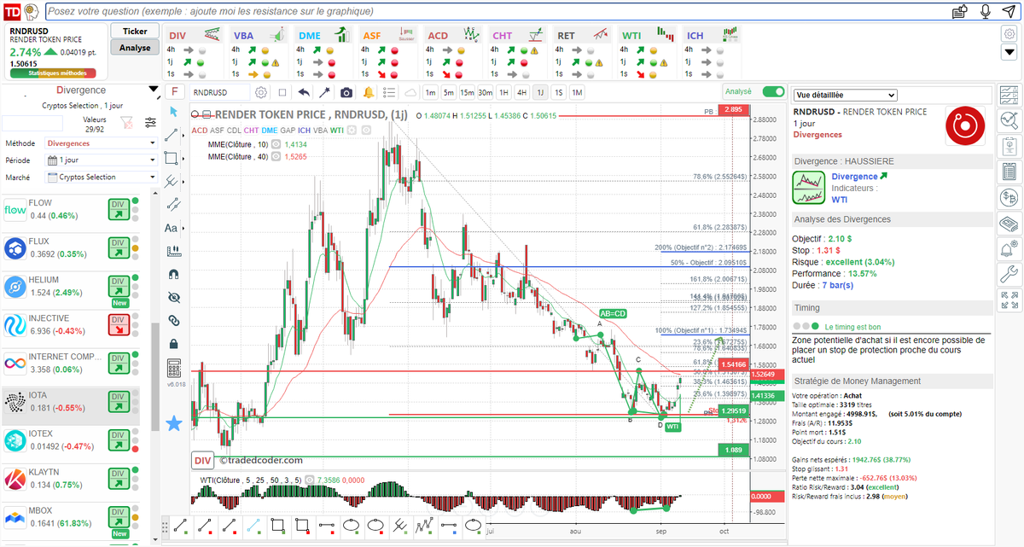Toggle visibility of the WTI indicator panel
This screenshot has width=1024, height=547.
tap(309, 480)
